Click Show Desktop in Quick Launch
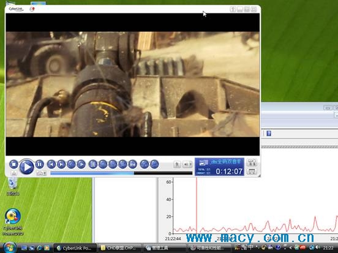 coord(24,248)
